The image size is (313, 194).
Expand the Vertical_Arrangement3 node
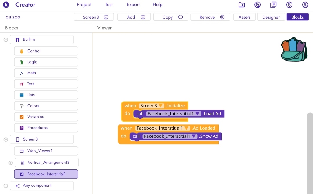click(x=11, y=163)
